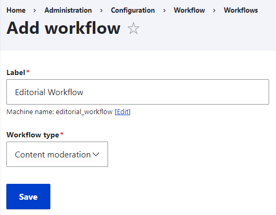Image resolution: width=276 pixels, height=215 pixels.
Task: Save the new workflow
Action: click(x=28, y=197)
